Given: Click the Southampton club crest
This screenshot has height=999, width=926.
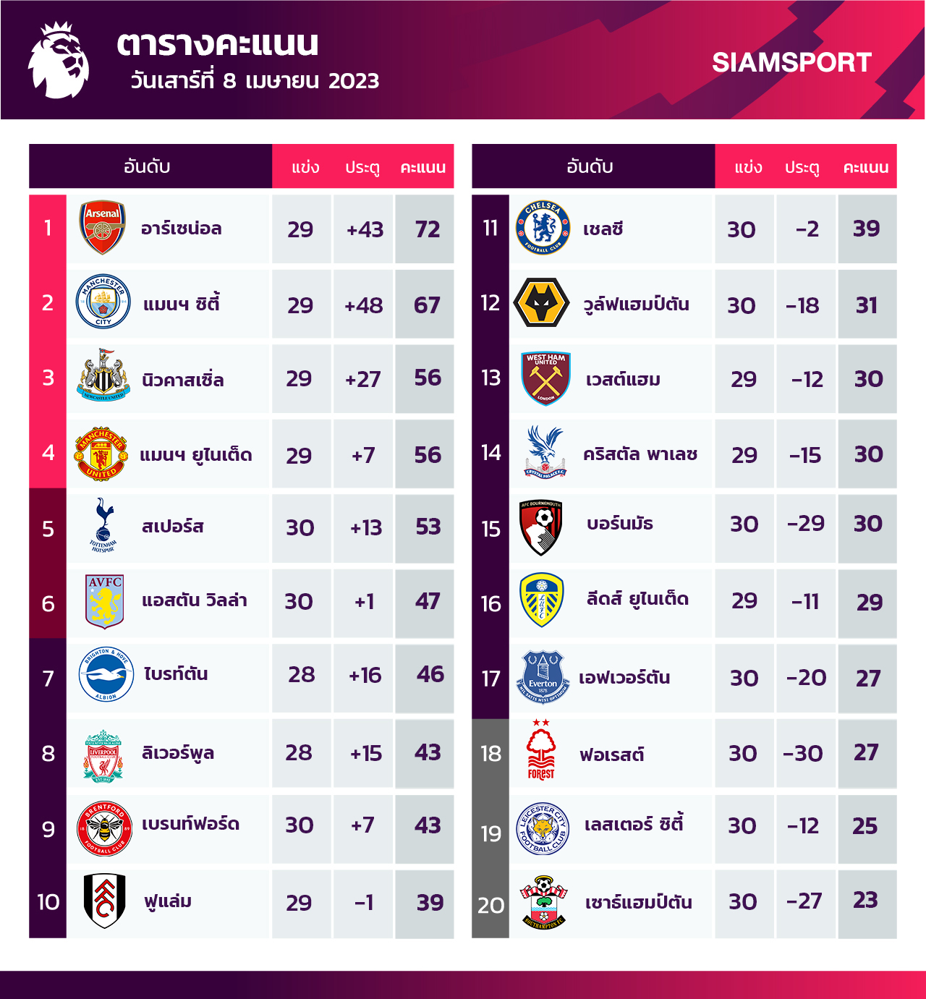Looking at the screenshot, I should pos(544,901).
